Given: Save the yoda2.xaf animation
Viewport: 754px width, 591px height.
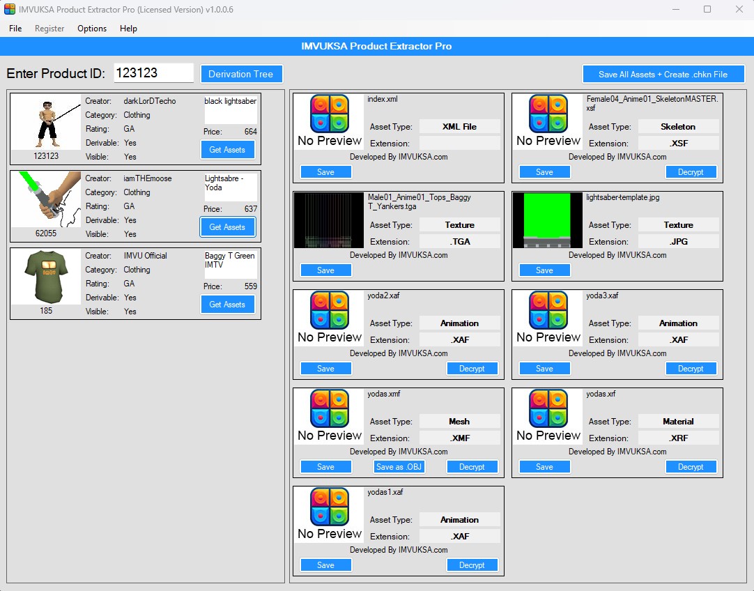Looking at the screenshot, I should [325, 369].
